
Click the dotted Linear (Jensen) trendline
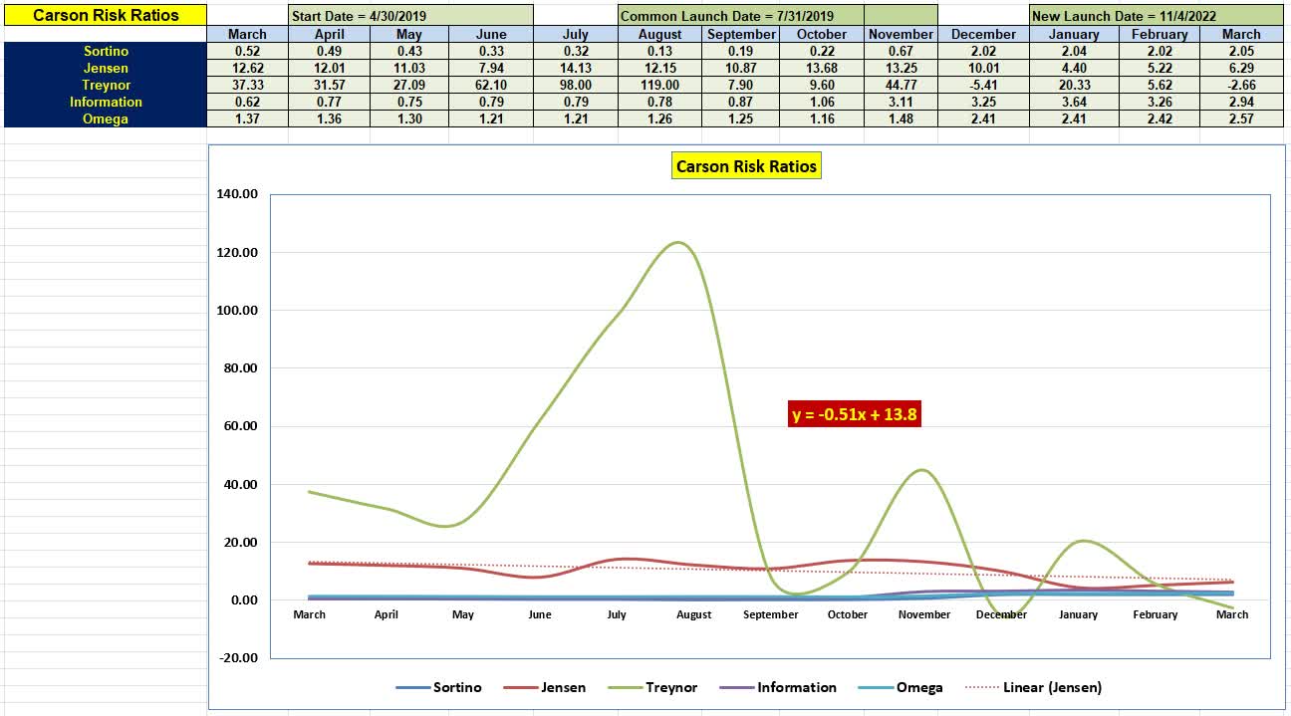[x=996, y=575]
